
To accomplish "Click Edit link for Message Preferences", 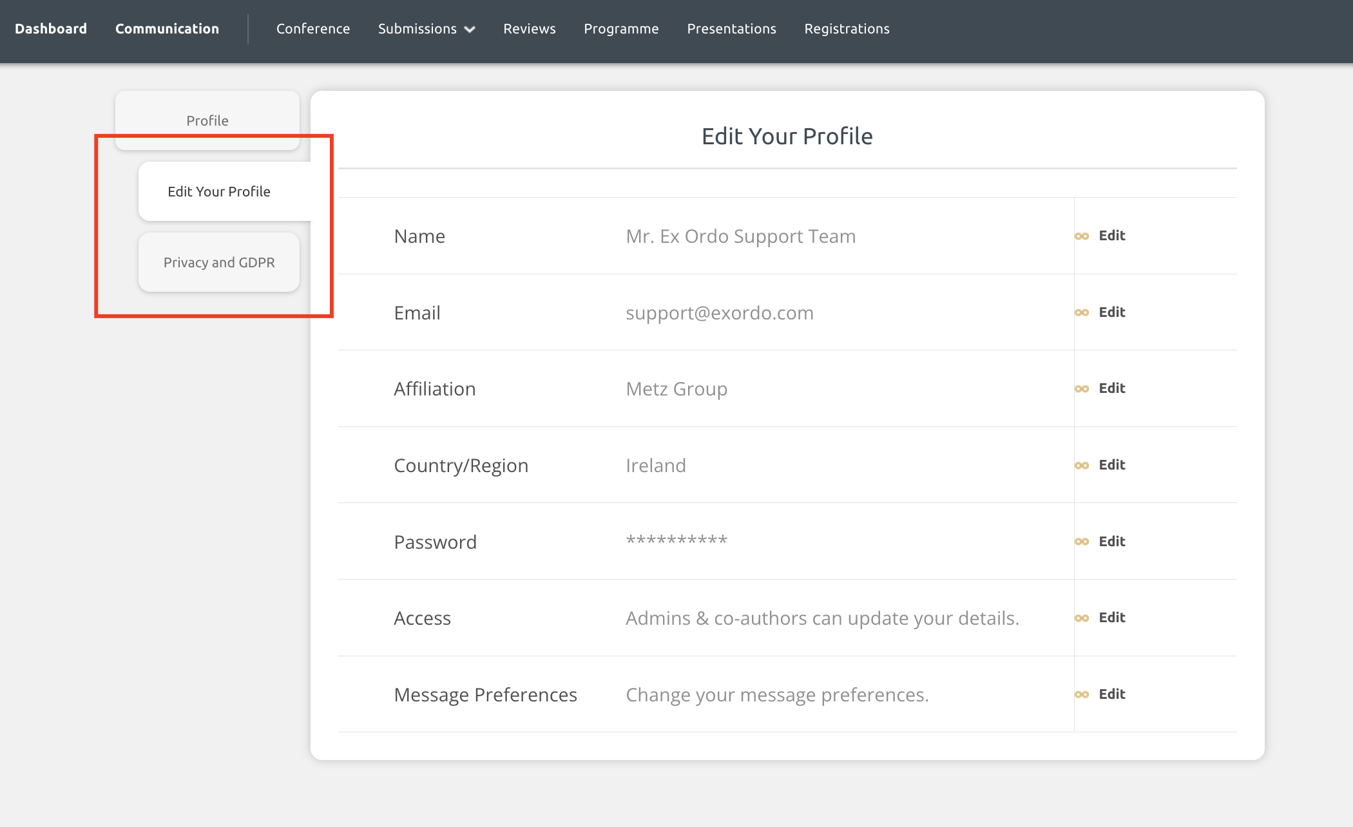I will pos(1111,694).
